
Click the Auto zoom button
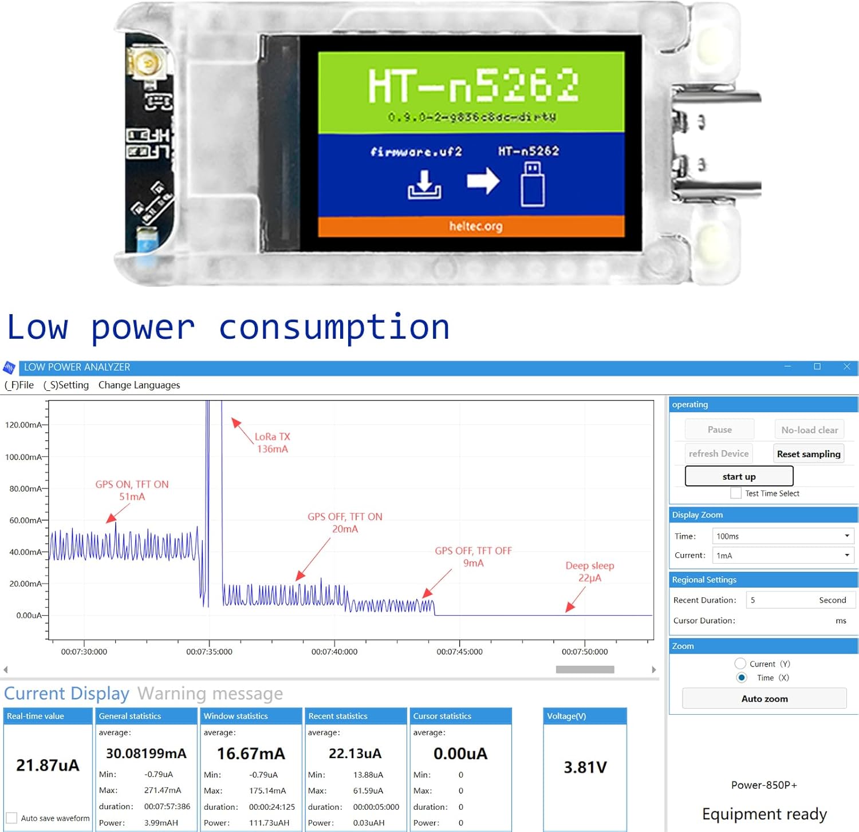pyautogui.click(x=764, y=698)
